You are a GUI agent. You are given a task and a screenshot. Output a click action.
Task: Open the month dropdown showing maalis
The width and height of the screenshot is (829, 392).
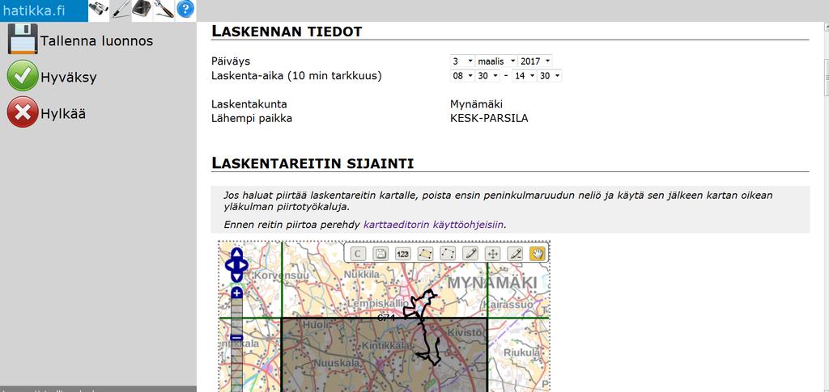click(496, 61)
